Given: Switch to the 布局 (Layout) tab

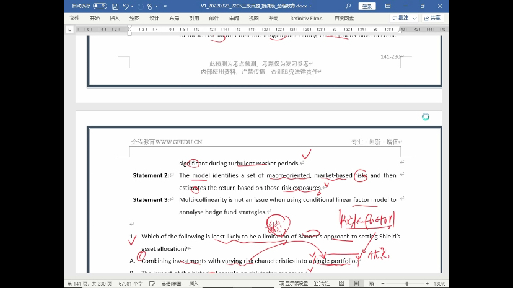Looking at the screenshot, I should click(x=174, y=19).
